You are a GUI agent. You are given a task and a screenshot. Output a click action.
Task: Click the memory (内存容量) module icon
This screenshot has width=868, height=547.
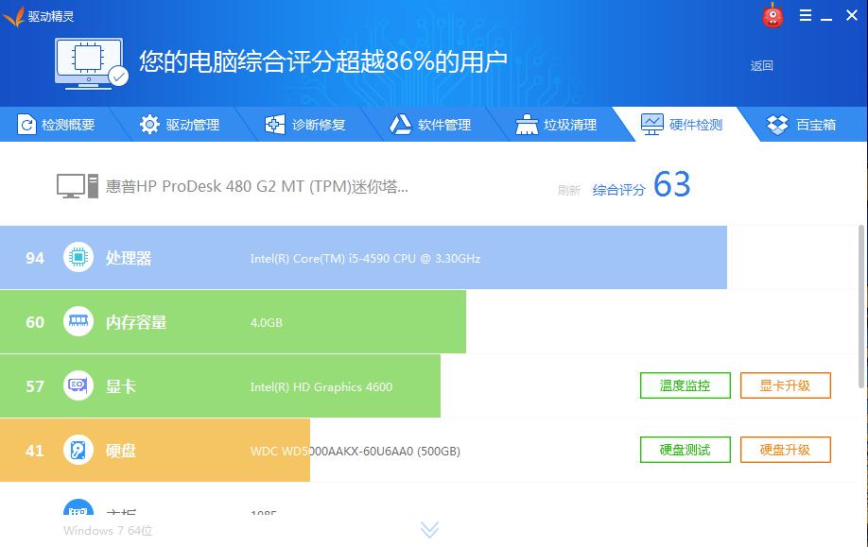click(77, 321)
